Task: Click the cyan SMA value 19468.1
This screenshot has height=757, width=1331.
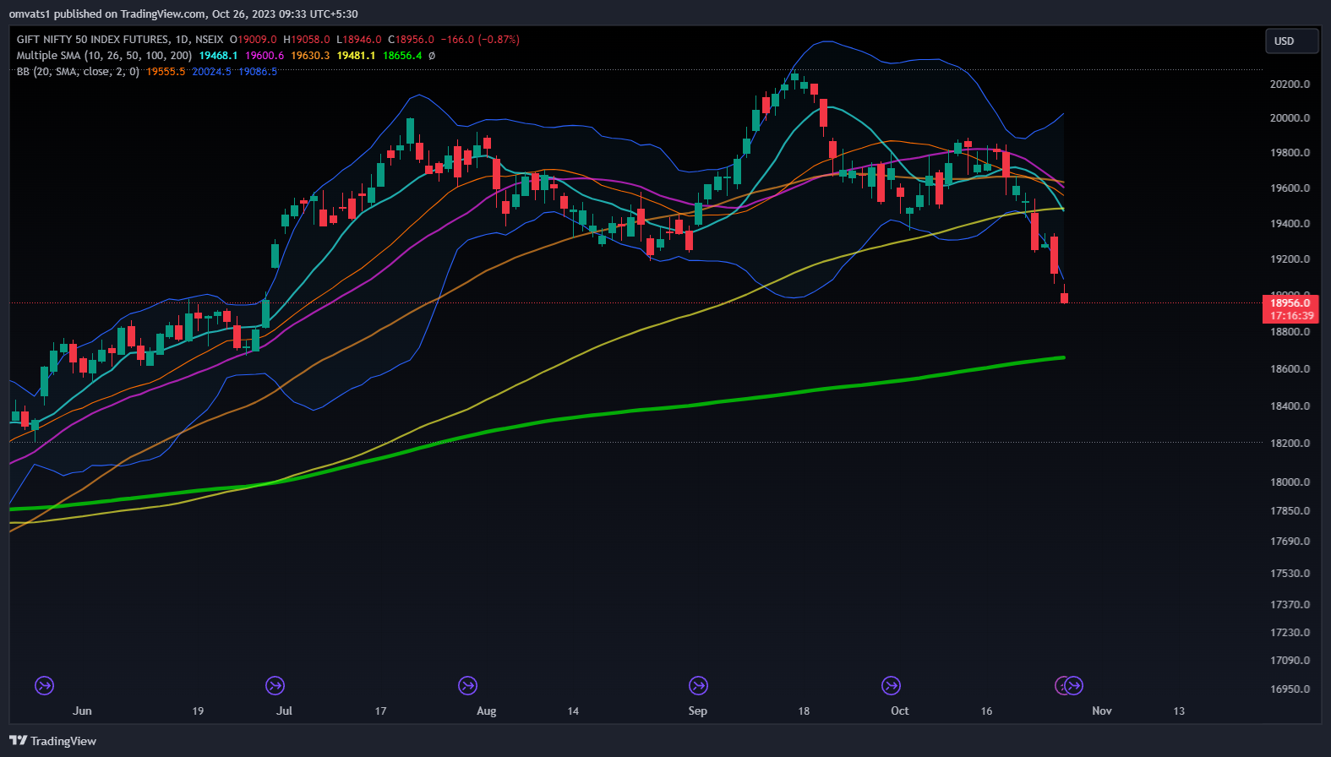Action: pyautogui.click(x=218, y=56)
